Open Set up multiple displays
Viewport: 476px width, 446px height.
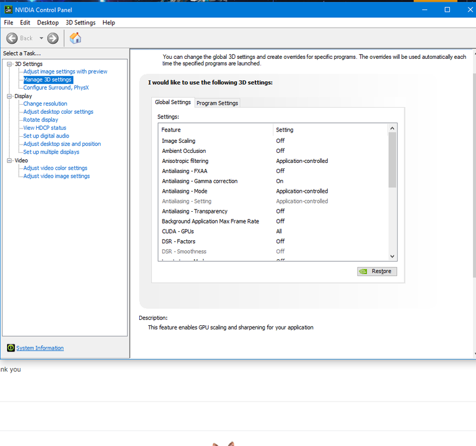click(x=51, y=152)
